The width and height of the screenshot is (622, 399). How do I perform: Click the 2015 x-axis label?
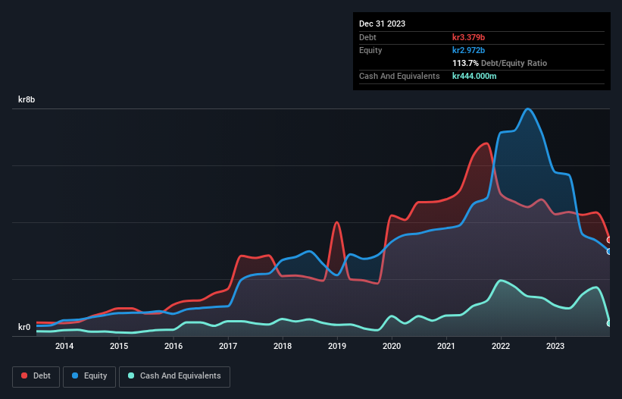click(119, 346)
